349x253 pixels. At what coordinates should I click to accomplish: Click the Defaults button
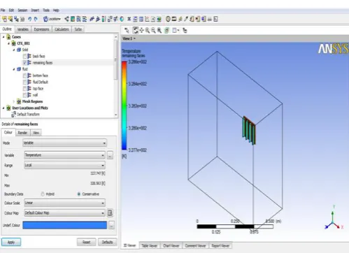107,243
